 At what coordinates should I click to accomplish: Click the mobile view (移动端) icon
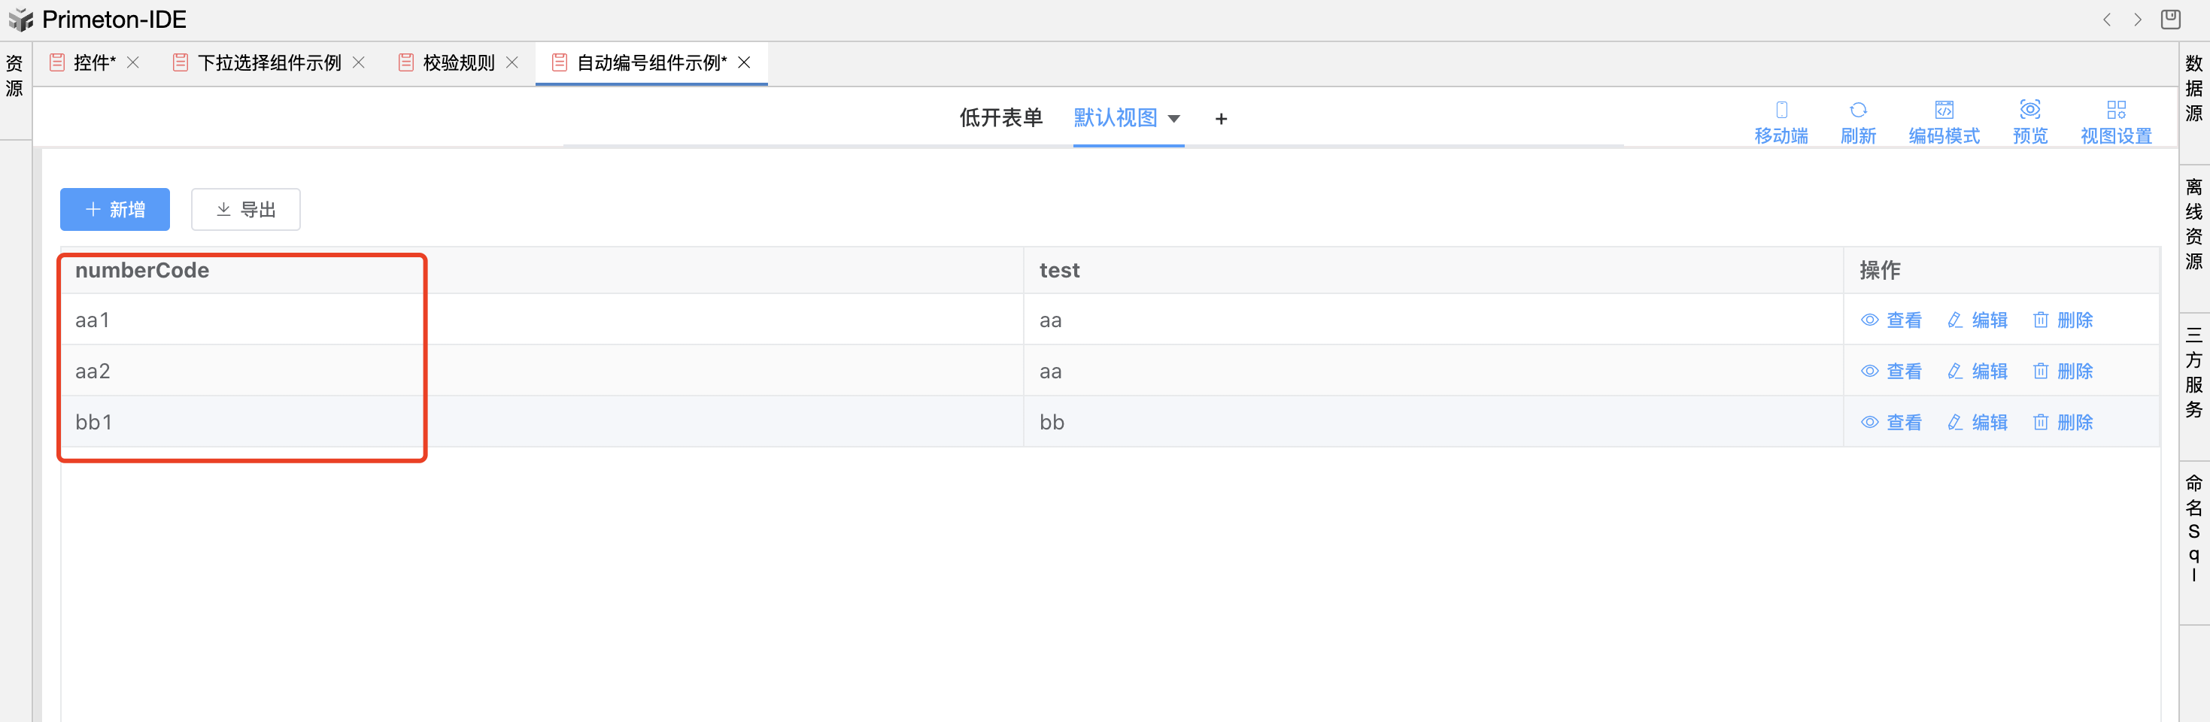(x=1780, y=111)
